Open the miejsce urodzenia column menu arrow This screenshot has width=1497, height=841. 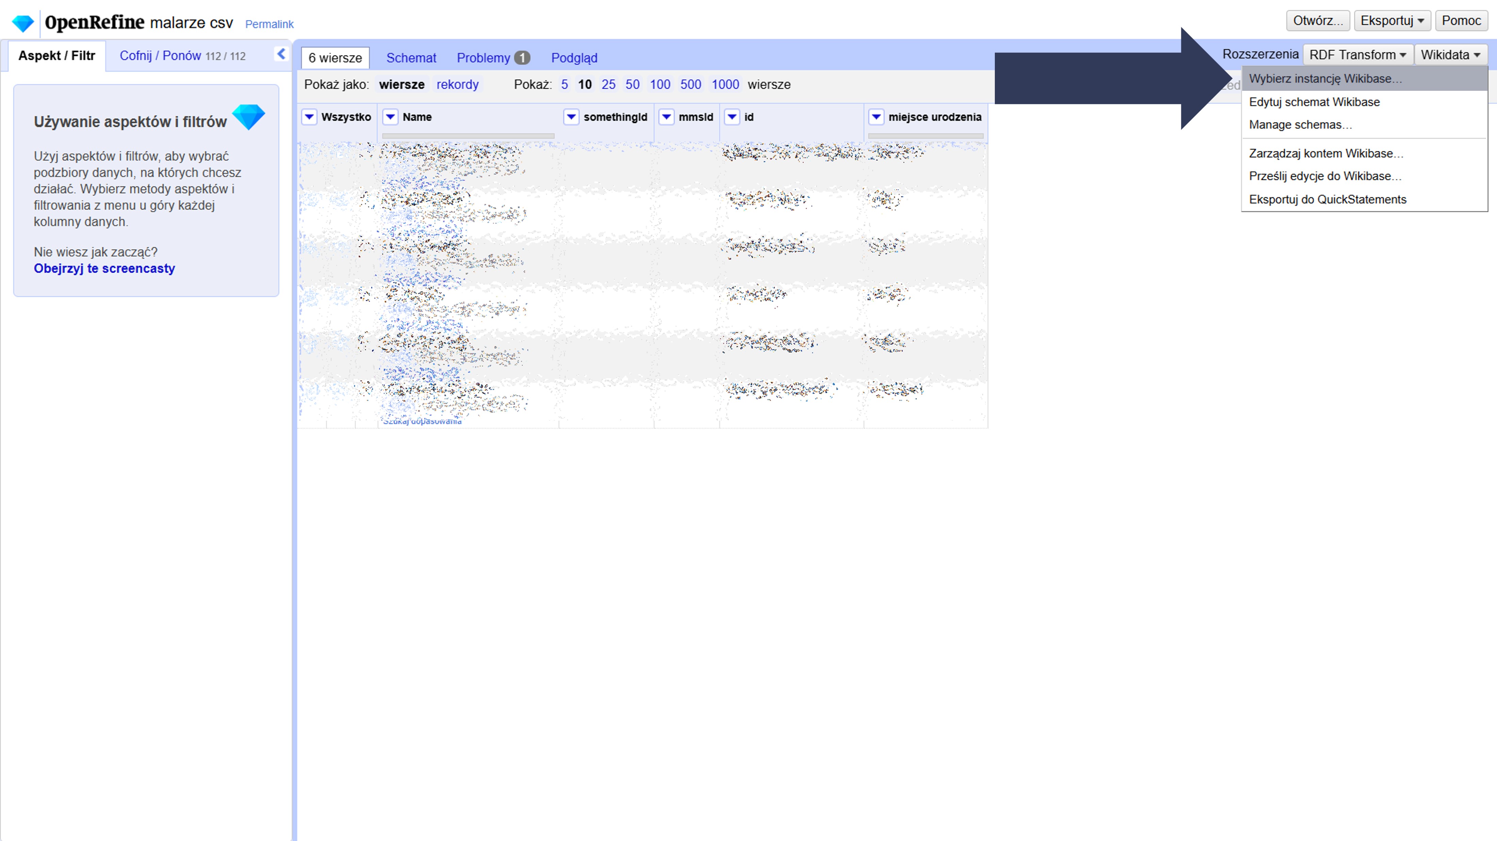[876, 117]
